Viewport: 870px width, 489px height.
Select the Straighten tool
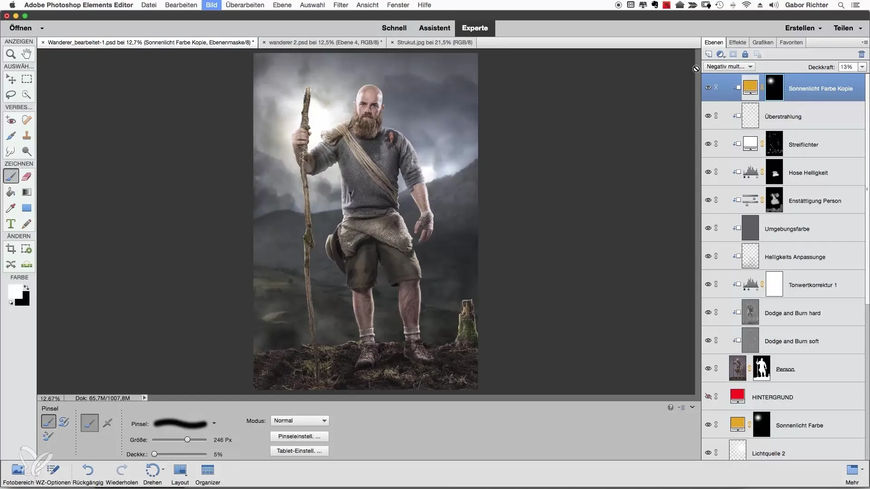click(27, 264)
